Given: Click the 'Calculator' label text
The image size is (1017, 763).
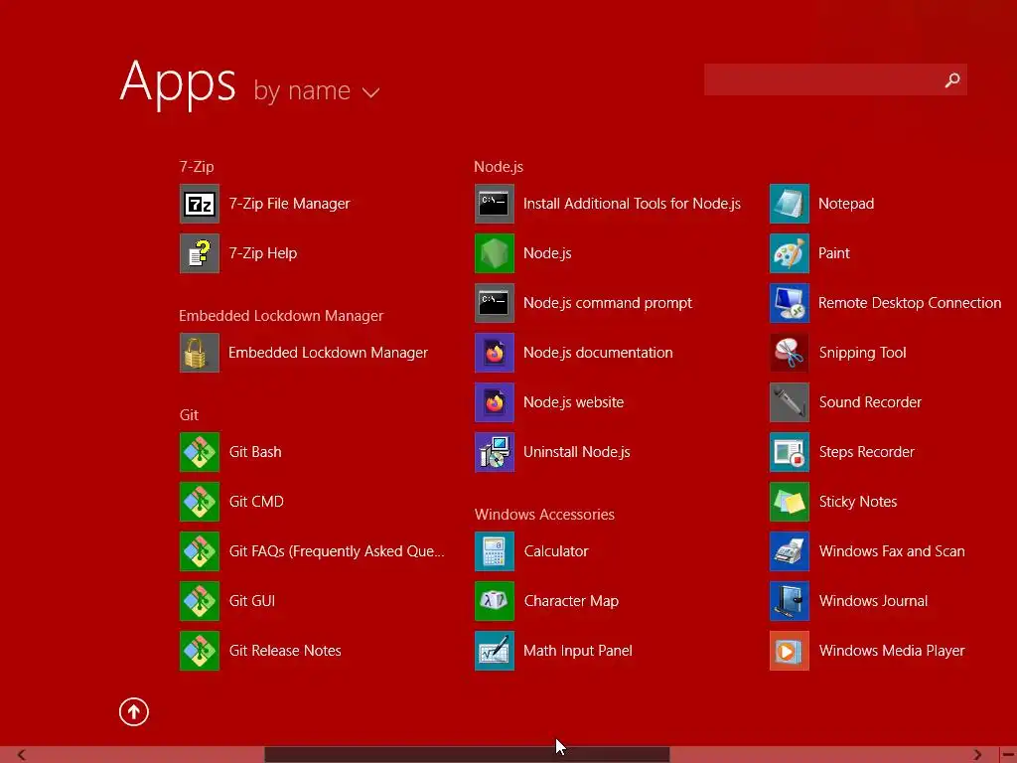Looking at the screenshot, I should 556,551.
